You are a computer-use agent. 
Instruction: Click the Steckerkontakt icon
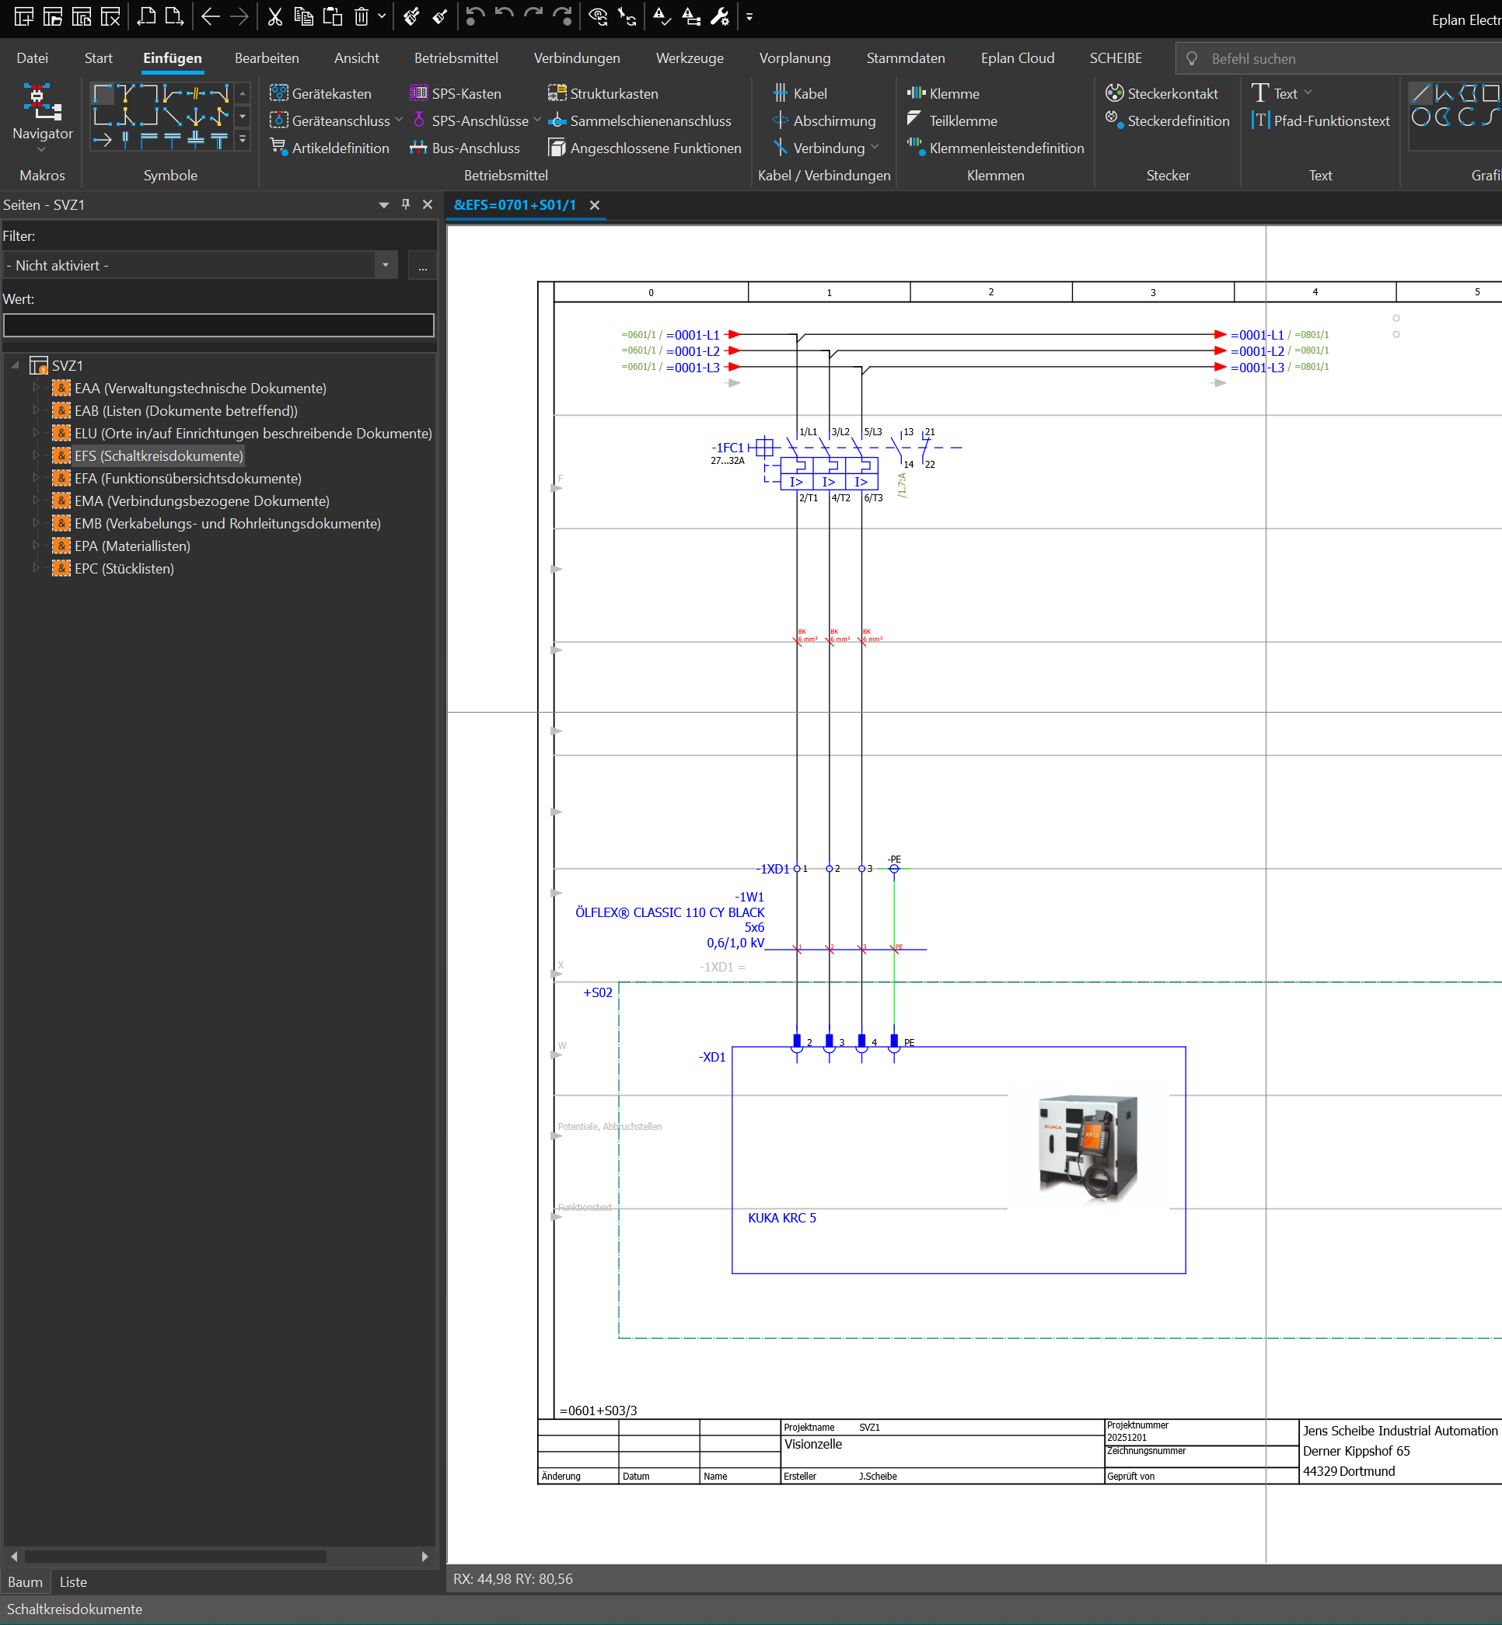coord(1114,93)
